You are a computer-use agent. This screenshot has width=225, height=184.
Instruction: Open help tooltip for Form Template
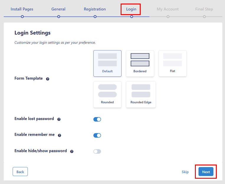tap(48, 79)
